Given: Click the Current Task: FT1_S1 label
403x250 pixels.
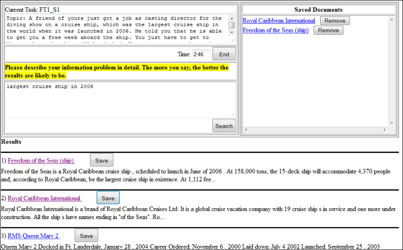Looking at the screenshot, I should click(x=33, y=10).
